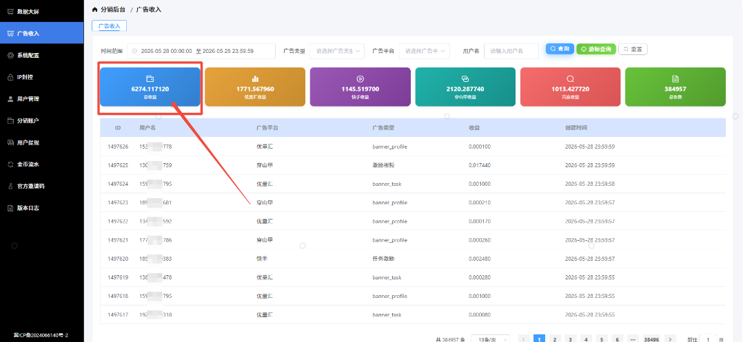The width and height of the screenshot is (743, 342).
Task: Set the start time 2026-05-28 00:00:00
Action: [166, 51]
